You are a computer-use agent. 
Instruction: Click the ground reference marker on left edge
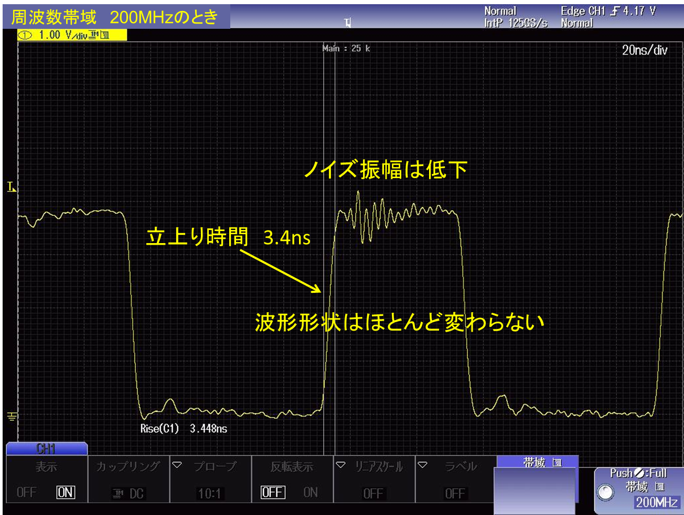[x=12, y=417]
